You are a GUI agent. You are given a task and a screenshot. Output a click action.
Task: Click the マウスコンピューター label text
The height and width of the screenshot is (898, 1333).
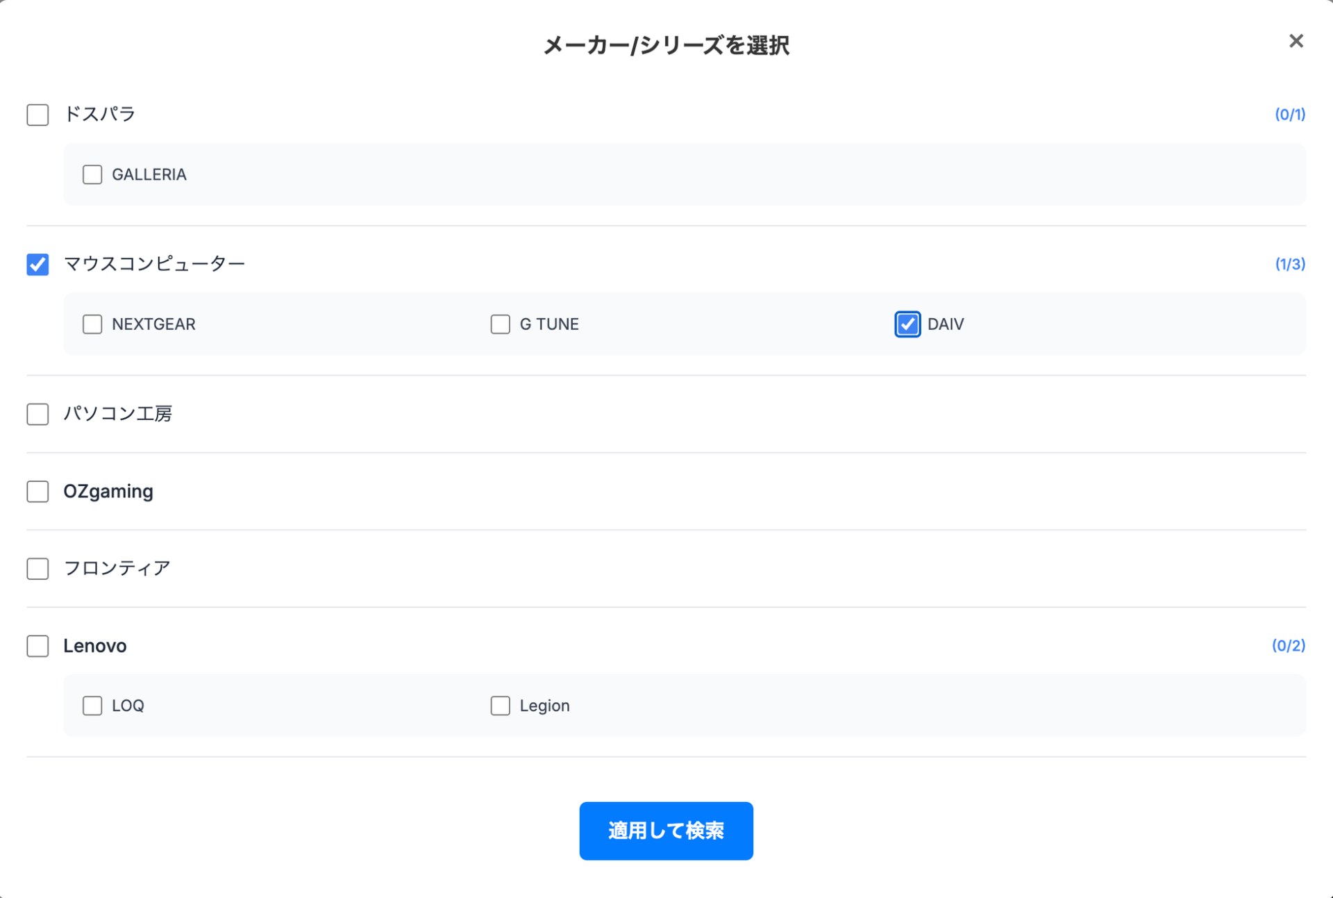[154, 264]
